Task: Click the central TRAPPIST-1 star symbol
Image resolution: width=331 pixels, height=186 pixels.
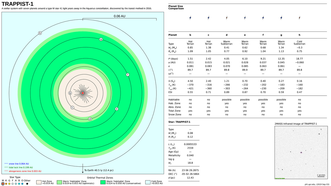Action: [x=83, y=93]
